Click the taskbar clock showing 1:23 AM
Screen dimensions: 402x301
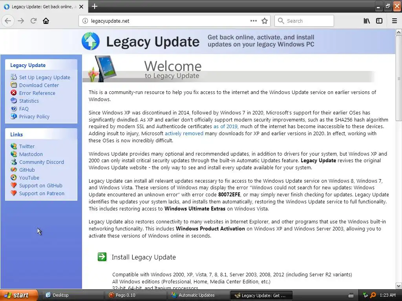click(x=387, y=295)
